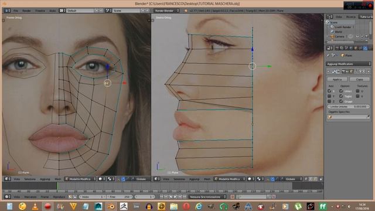This screenshot has width=375, height=211.
Task: Click the screen layout browse icon
Action: click(x=62, y=11)
